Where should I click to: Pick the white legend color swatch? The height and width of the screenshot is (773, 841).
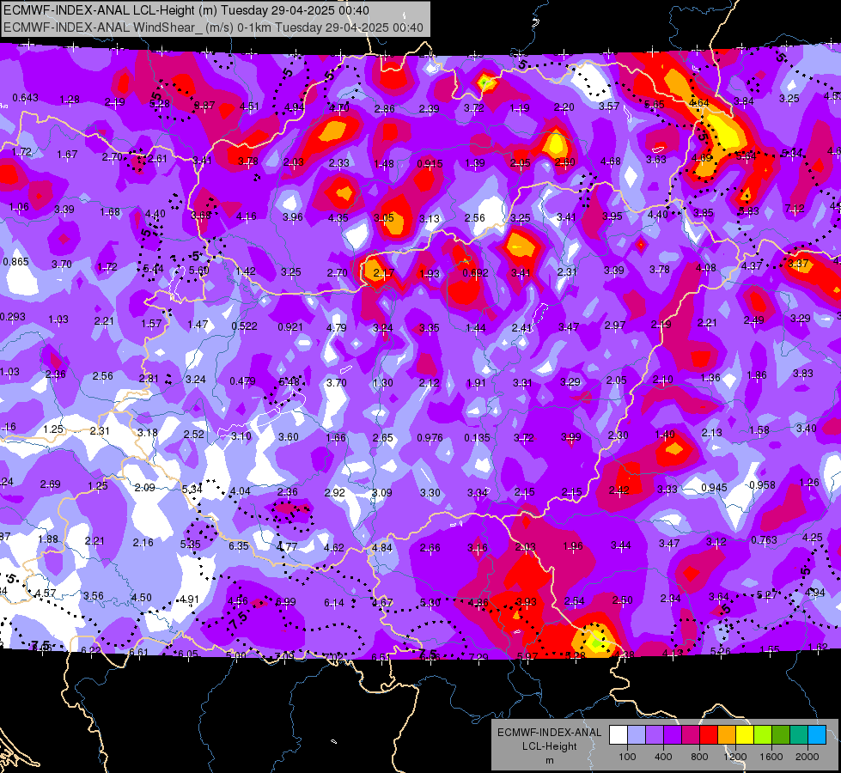619,735
